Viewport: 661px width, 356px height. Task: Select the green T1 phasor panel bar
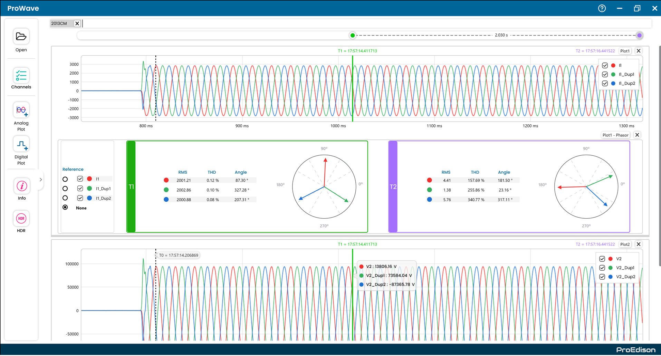click(x=131, y=186)
